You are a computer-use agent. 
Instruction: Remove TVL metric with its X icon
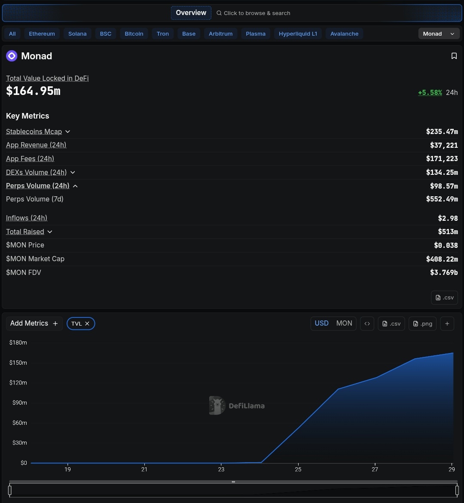point(87,324)
